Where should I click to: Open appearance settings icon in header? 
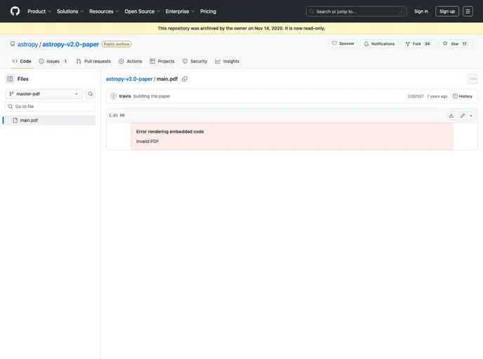coord(468,11)
